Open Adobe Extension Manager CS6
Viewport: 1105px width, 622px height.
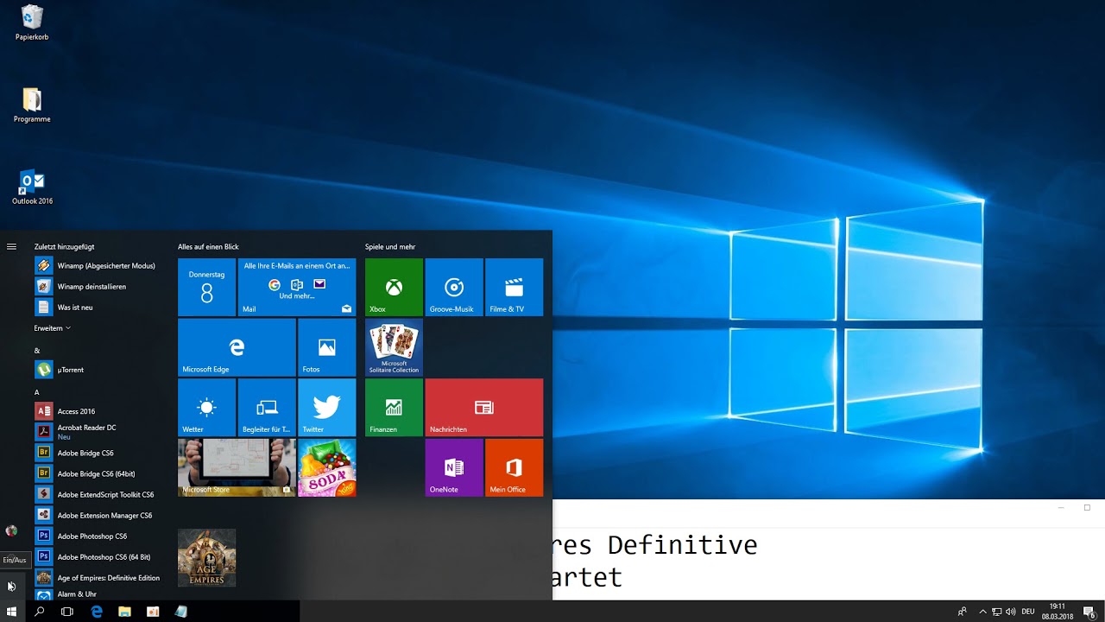coord(98,515)
